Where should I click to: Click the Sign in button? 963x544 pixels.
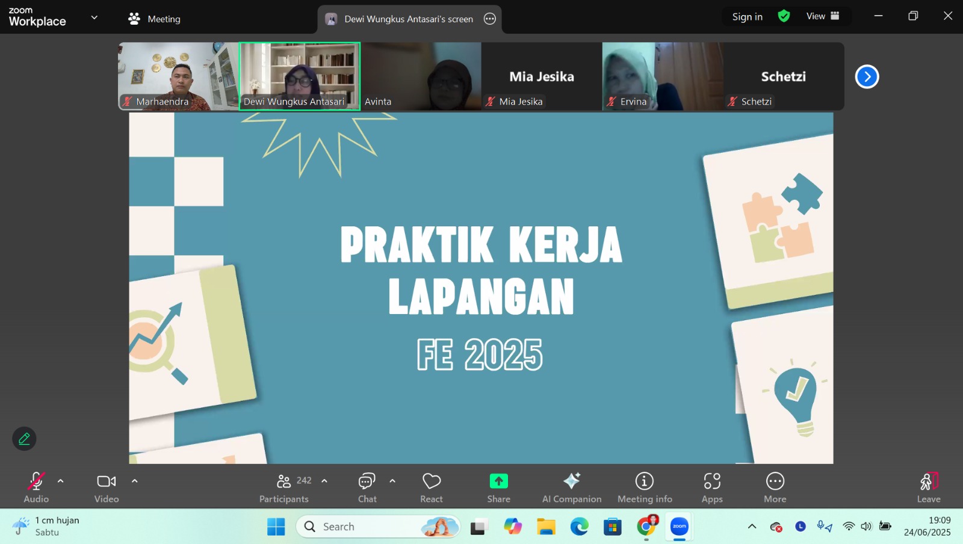click(x=747, y=17)
